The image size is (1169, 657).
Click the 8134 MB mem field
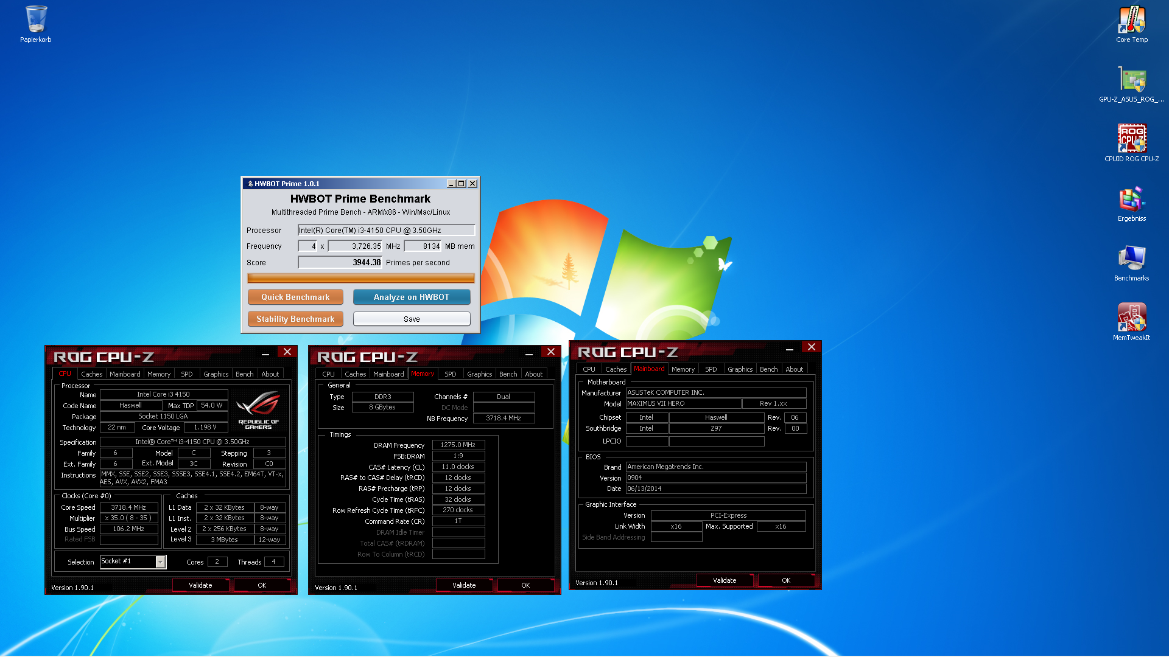(x=423, y=246)
